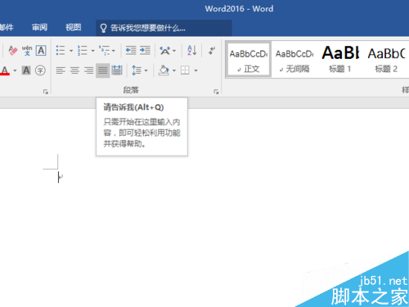Apply paragraph shading with the paint bucket

(164, 70)
